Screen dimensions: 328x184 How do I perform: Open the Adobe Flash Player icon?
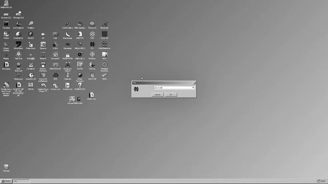click(x=43, y=87)
